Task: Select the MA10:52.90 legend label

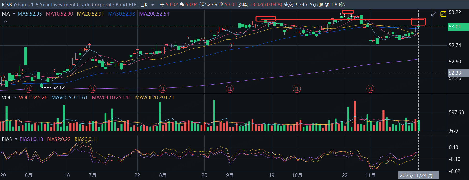Action: [59, 14]
